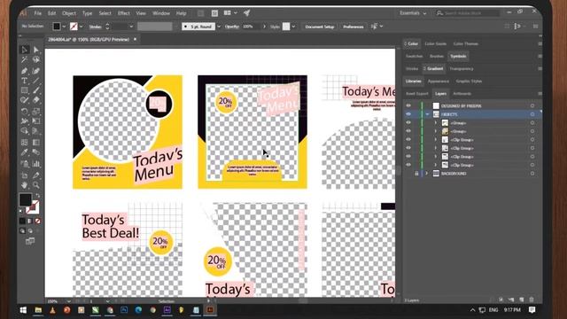Click the rocket GPU Performance icon

click(246, 13)
